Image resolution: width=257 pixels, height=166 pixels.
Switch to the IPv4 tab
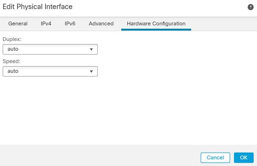pos(46,23)
